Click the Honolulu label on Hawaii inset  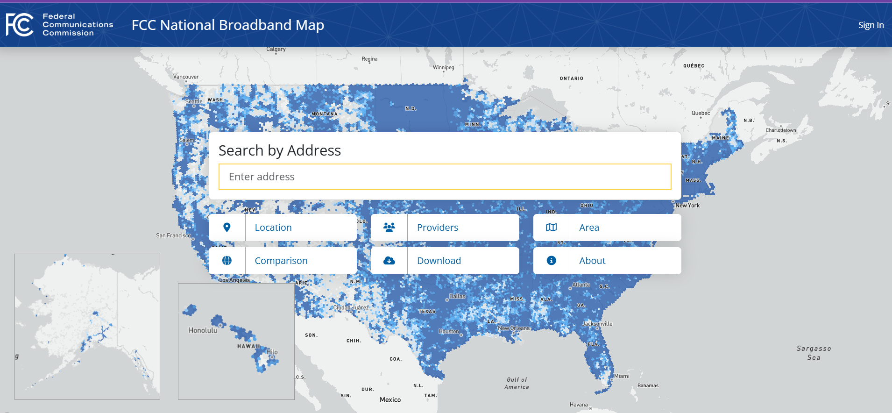pos(203,330)
